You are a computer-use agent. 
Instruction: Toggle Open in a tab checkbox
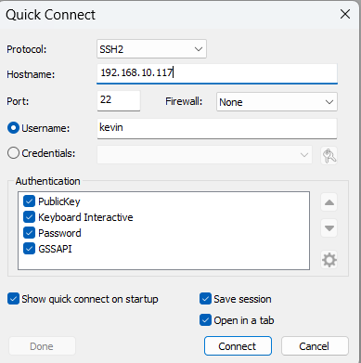(x=205, y=320)
